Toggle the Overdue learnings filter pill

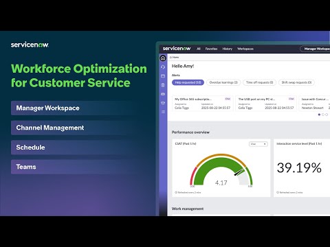[223, 82]
